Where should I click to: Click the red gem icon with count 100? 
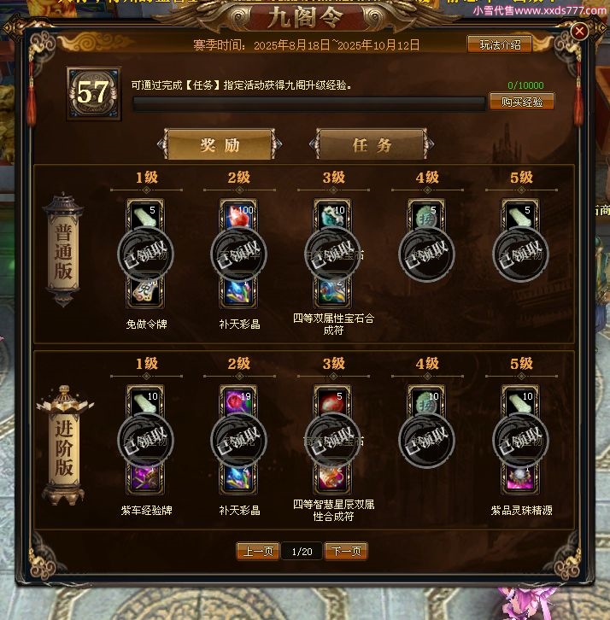click(x=238, y=214)
